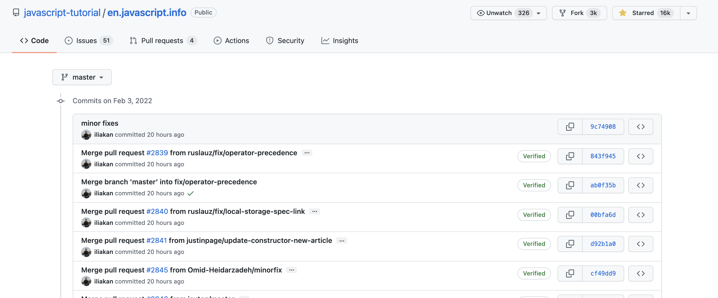The image size is (718, 298).
Task: Expand commit message for pull request #2839
Action: tap(307, 153)
